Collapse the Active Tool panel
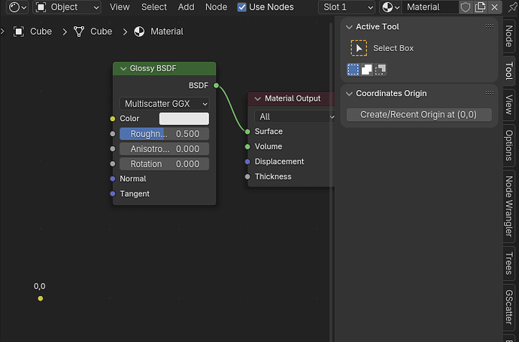519x342 pixels. click(349, 27)
